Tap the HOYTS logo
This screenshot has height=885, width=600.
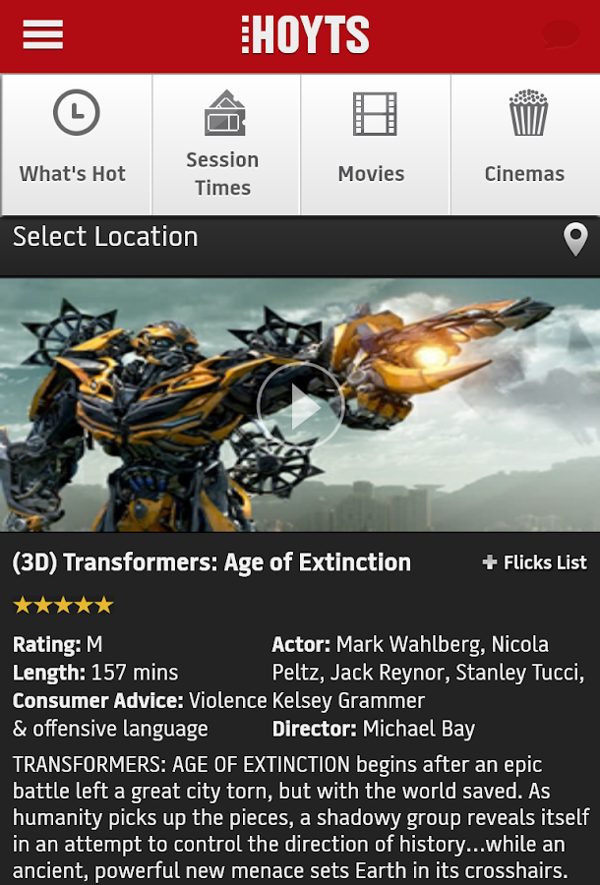coord(305,35)
